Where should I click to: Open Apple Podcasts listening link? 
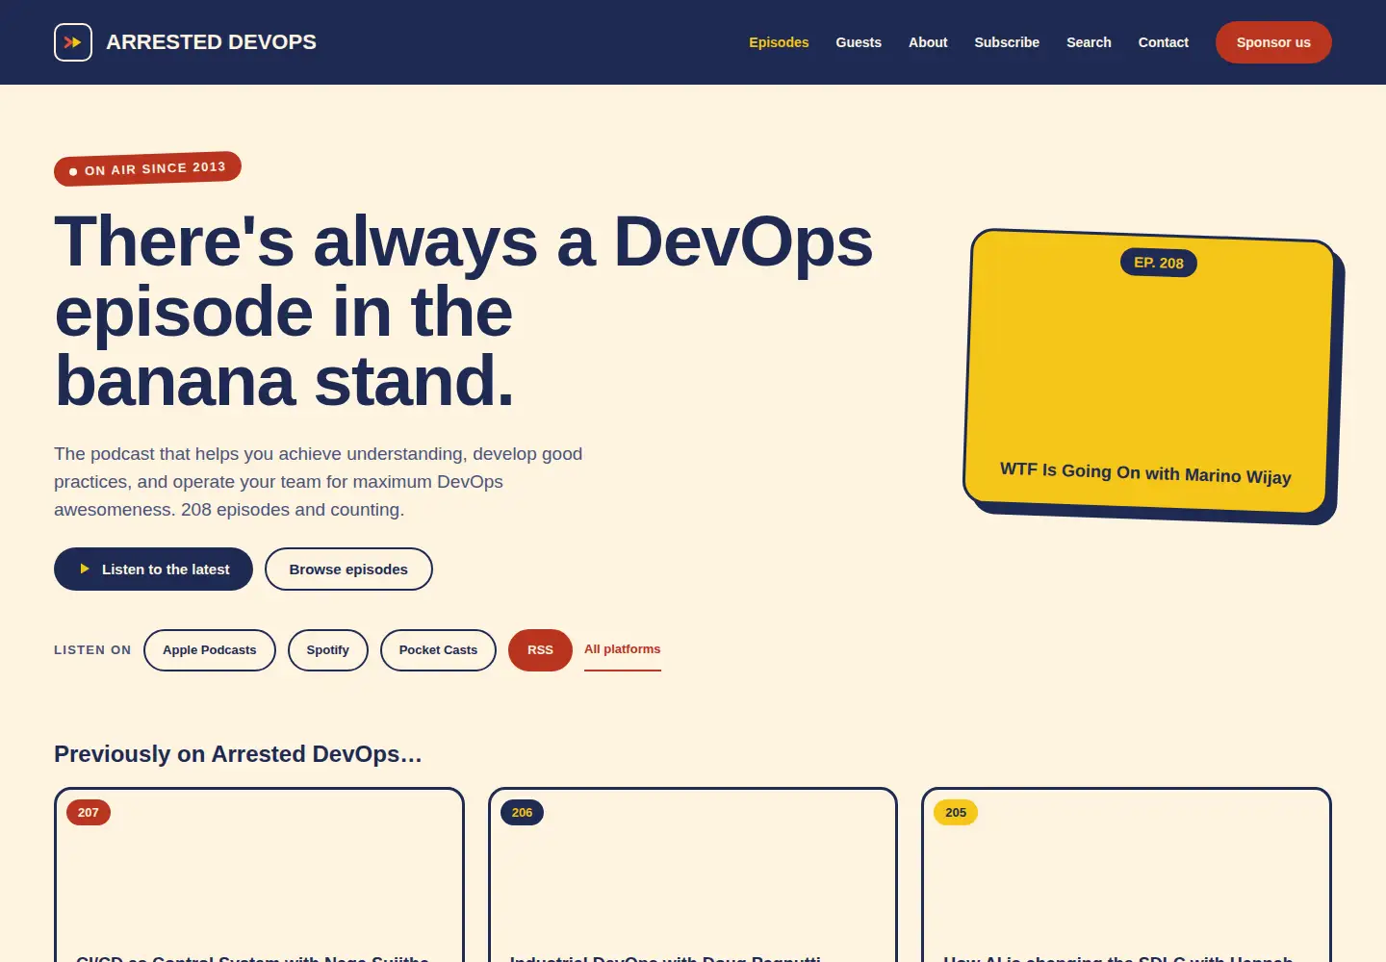(210, 650)
